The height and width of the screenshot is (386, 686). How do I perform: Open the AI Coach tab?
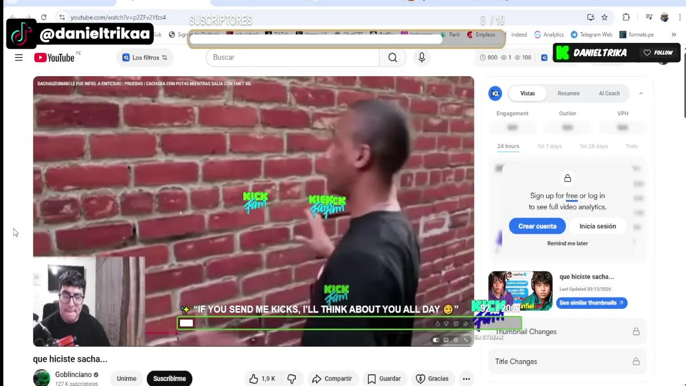click(609, 93)
